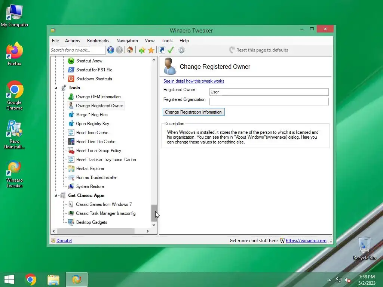Screen dimensions: 383x287
Task: Click the Shortcut for PS1 File icon
Action: (71, 70)
